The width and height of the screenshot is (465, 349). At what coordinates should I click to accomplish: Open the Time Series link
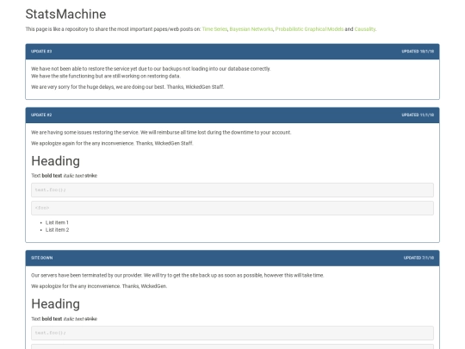[x=214, y=29]
